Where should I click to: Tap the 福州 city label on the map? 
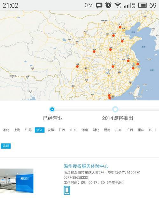(x=130, y=82)
